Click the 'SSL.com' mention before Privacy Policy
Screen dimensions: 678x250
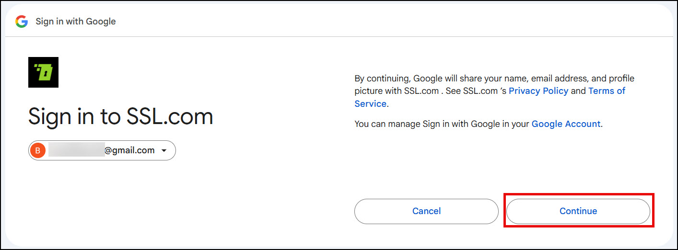480,91
